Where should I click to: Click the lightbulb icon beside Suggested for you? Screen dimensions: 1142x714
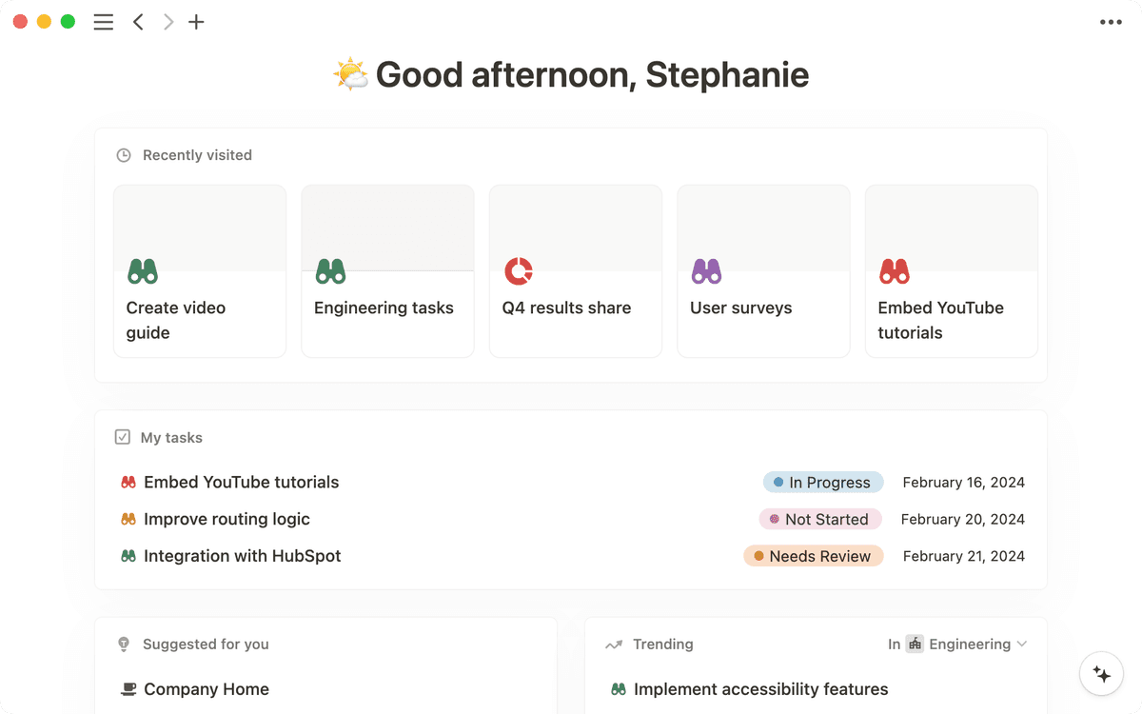(x=123, y=644)
